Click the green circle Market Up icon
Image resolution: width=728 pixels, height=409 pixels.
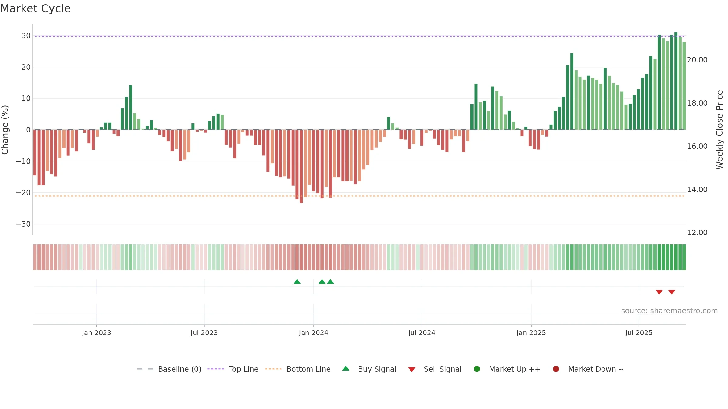click(x=477, y=369)
